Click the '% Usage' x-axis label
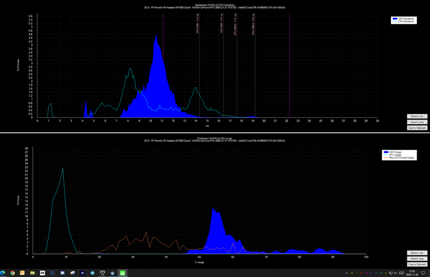This screenshot has height=277, width=430. point(200,262)
